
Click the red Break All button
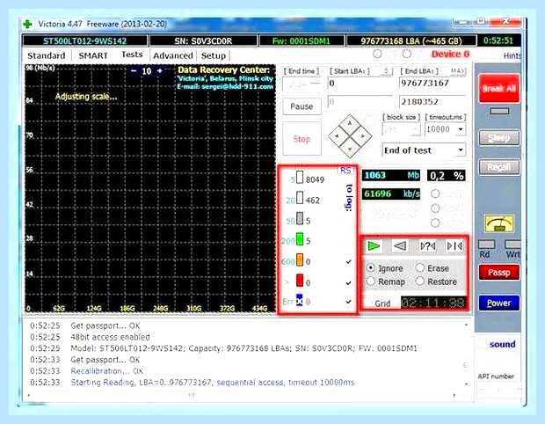coord(499,88)
